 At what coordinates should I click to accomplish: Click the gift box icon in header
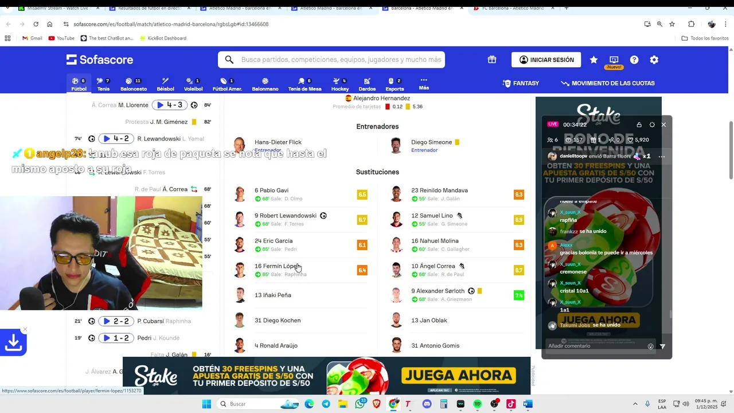pos(492,60)
